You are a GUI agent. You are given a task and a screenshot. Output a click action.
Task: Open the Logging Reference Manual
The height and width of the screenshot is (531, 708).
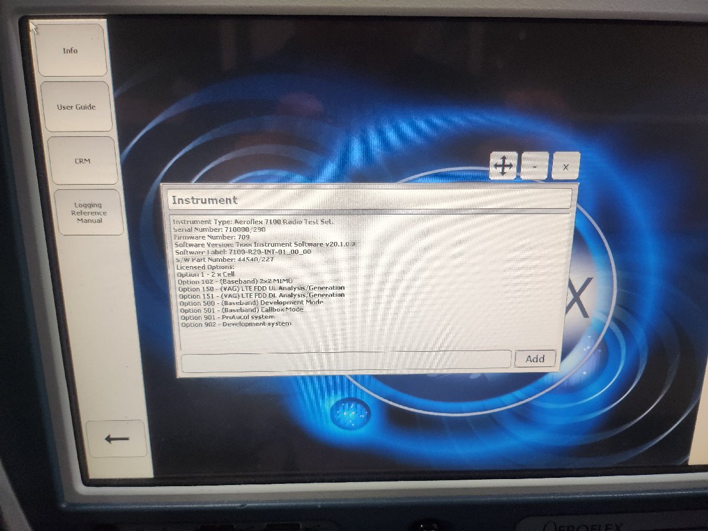[x=90, y=212]
